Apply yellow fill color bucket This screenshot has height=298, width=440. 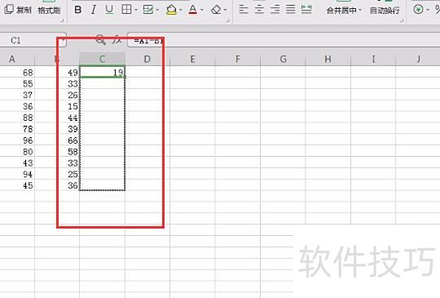[x=171, y=10]
